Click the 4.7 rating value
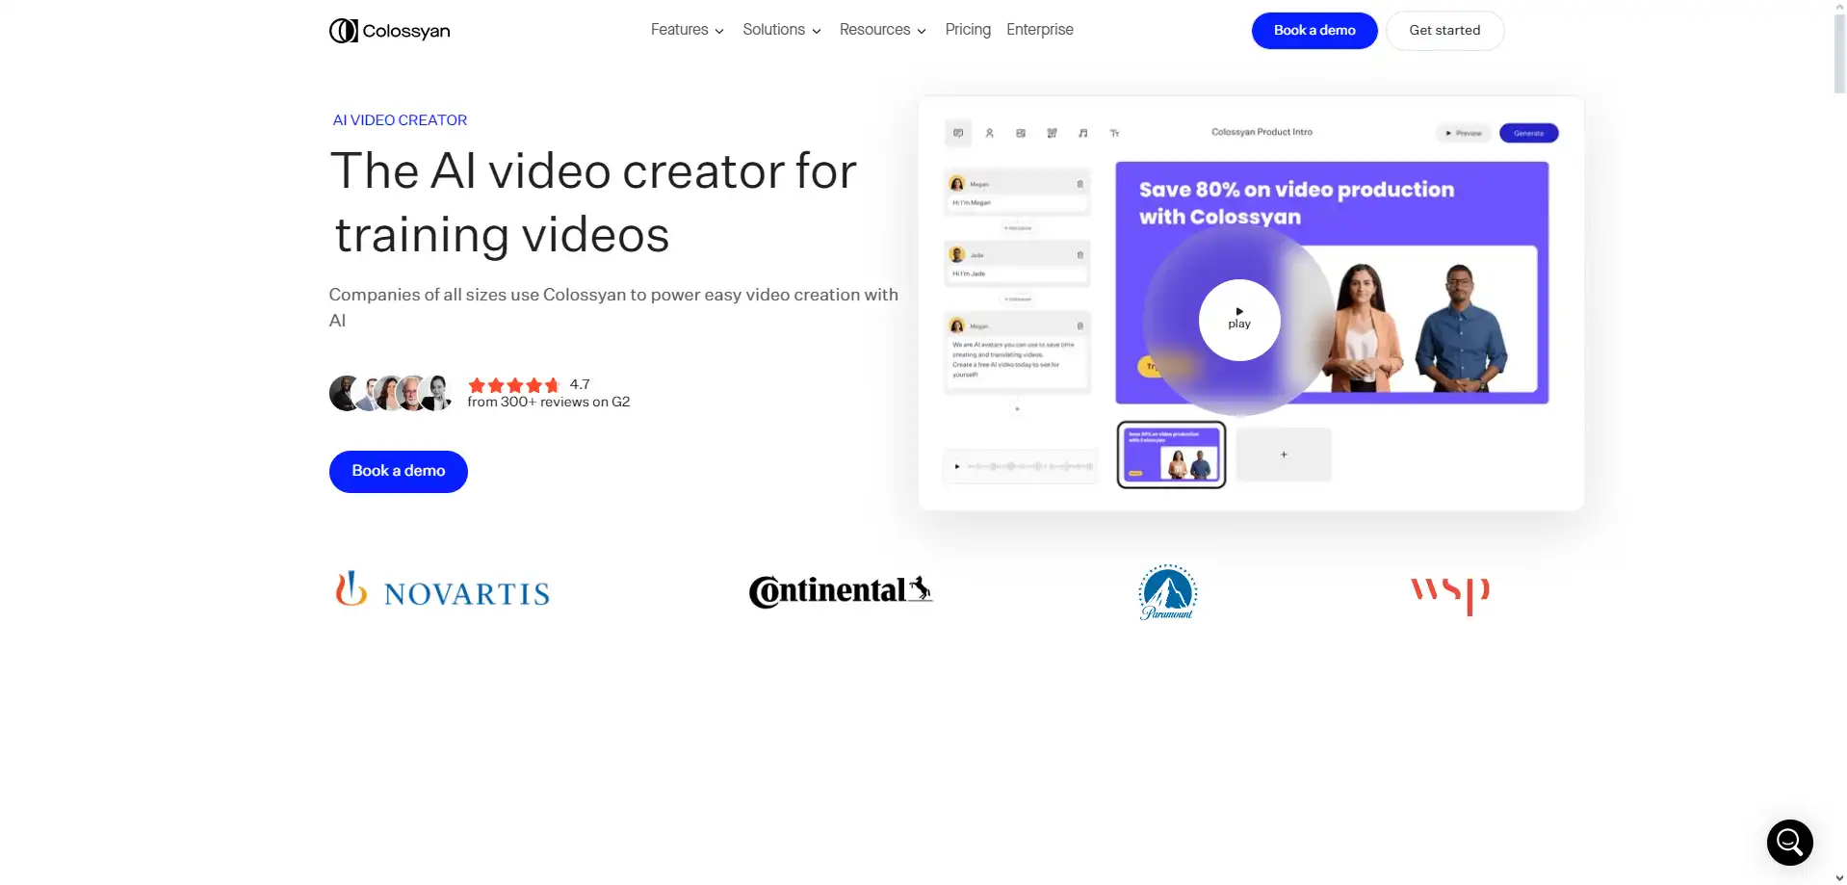The height and width of the screenshot is (885, 1847). click(x=580, y=384)
